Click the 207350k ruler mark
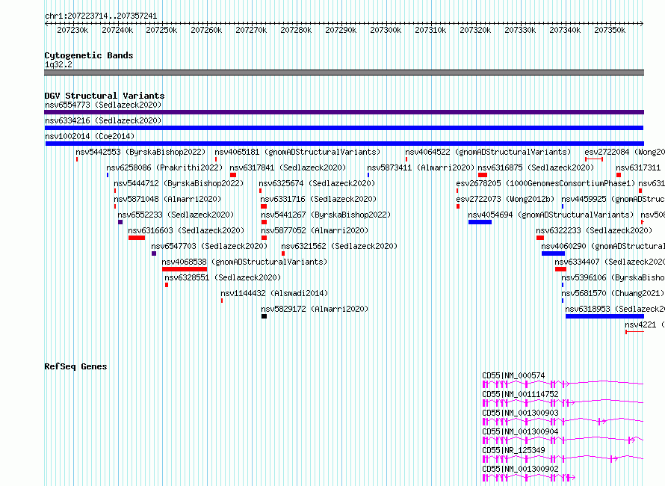This screenshot has height=486, width=665. pyautogui.click(x=610, y=30)
